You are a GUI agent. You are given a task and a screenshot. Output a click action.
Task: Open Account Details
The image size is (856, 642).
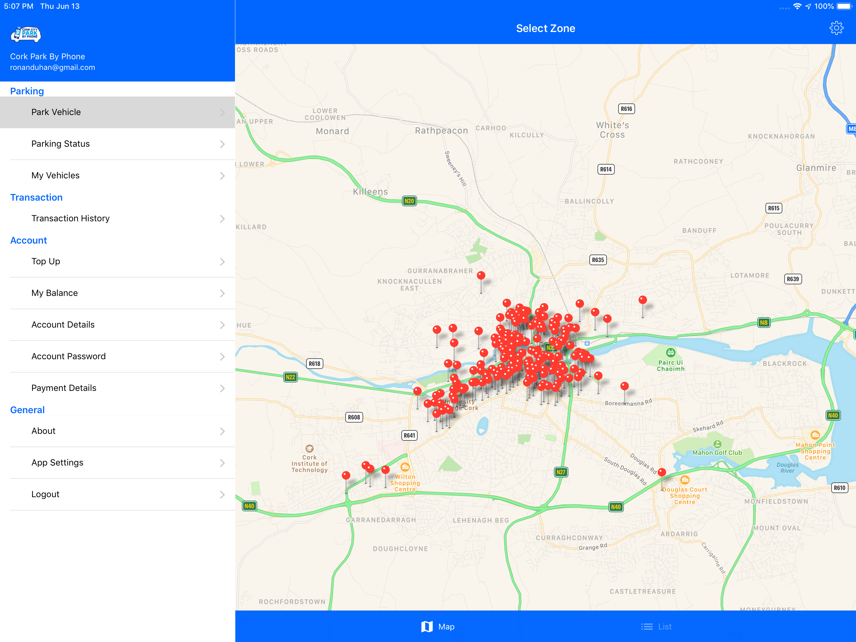117,324
